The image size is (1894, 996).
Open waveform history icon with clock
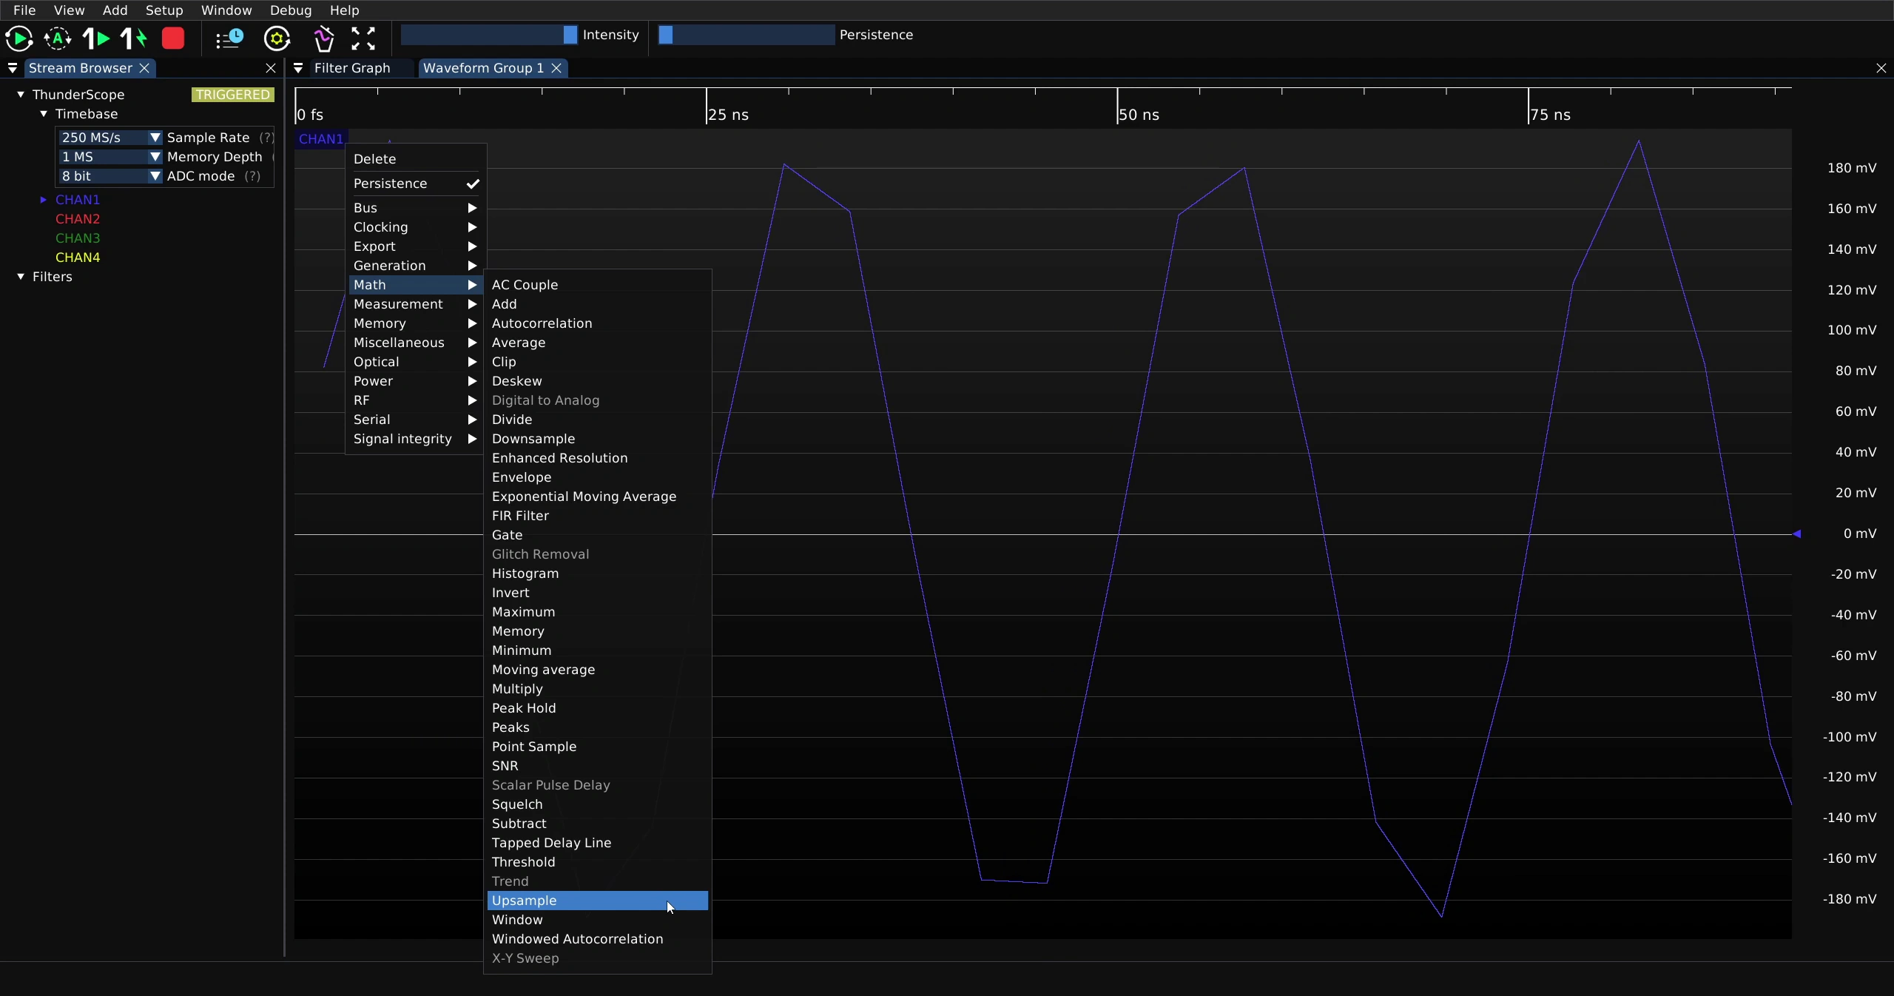pos(229,38)
